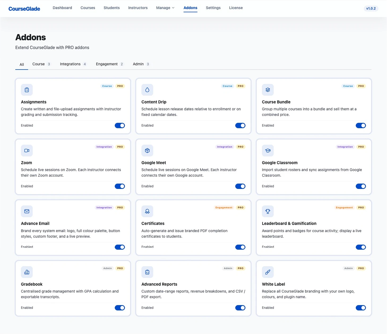Viewport: 387px width, 334px height.
Task: Disable the Google Meet toggle
Action: pyautogui.click(x=240, y=186)
